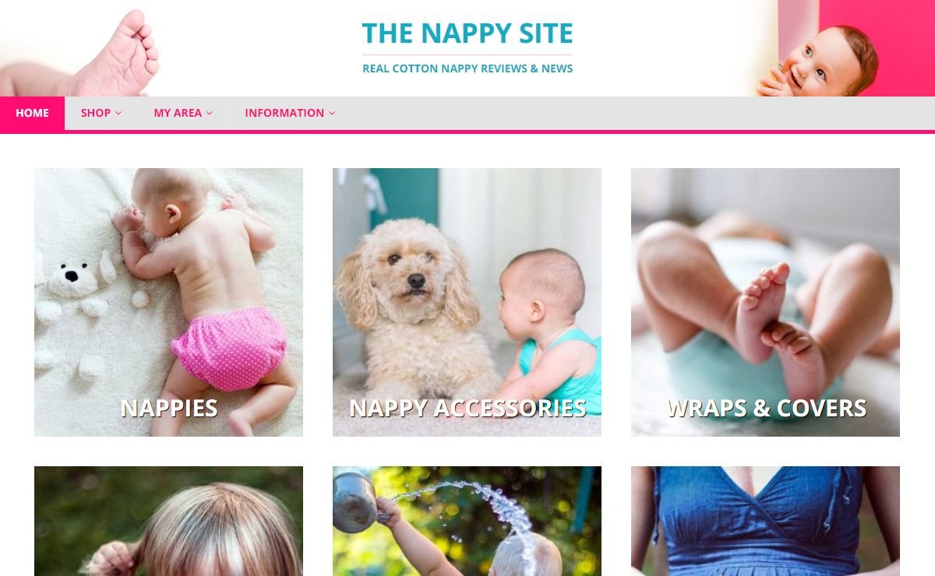This screenshot has height=576, width=935.
Task: Select the Nappies text label
Action: coord(169,408)
